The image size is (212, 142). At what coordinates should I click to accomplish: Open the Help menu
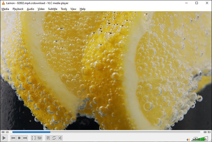(82, 9)
